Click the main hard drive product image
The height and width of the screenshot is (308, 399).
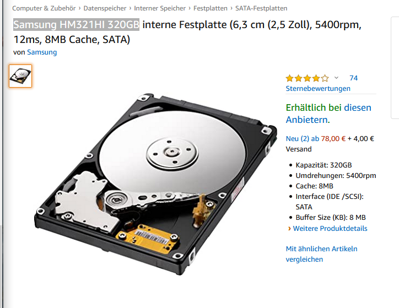pos(156,183)
